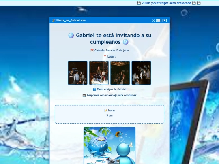
Task: Click the 'Sábado 12 de julio' date
Action: click(x=117, y=50)
